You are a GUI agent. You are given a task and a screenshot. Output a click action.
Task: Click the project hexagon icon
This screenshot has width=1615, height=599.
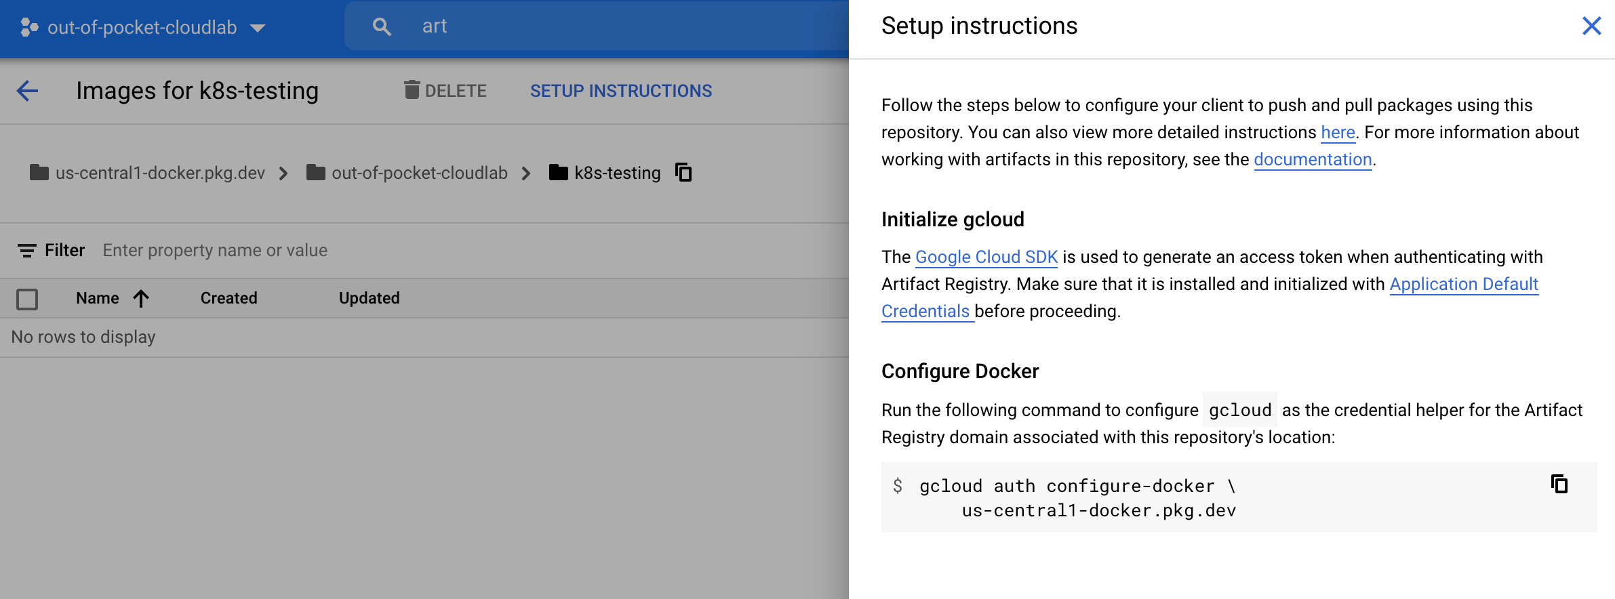(29, 27)
